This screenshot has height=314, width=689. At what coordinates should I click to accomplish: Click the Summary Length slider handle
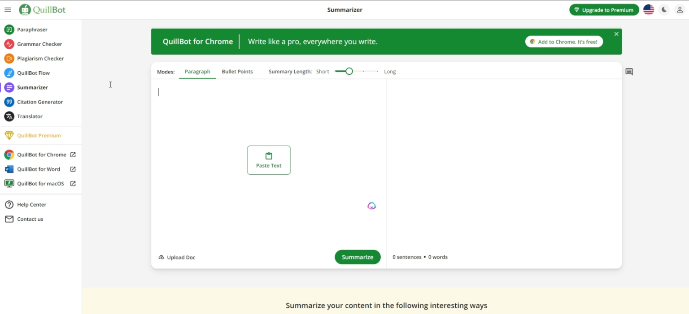click(349, 71)
